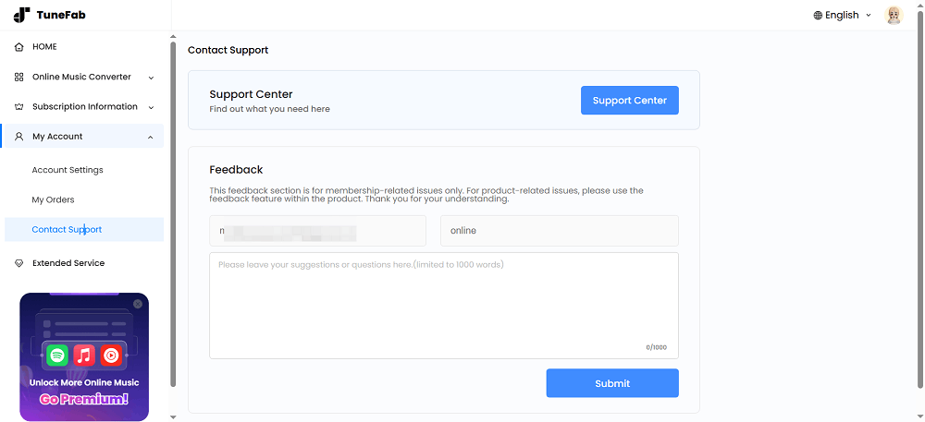
Task: Click the HOME house icon
Action: point(18,47)
